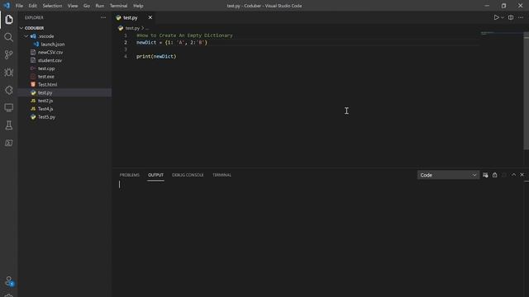
Task: Click the breadcrumb ellipsis after test.py
Action: pyautogui.click(x=147, y=28)
